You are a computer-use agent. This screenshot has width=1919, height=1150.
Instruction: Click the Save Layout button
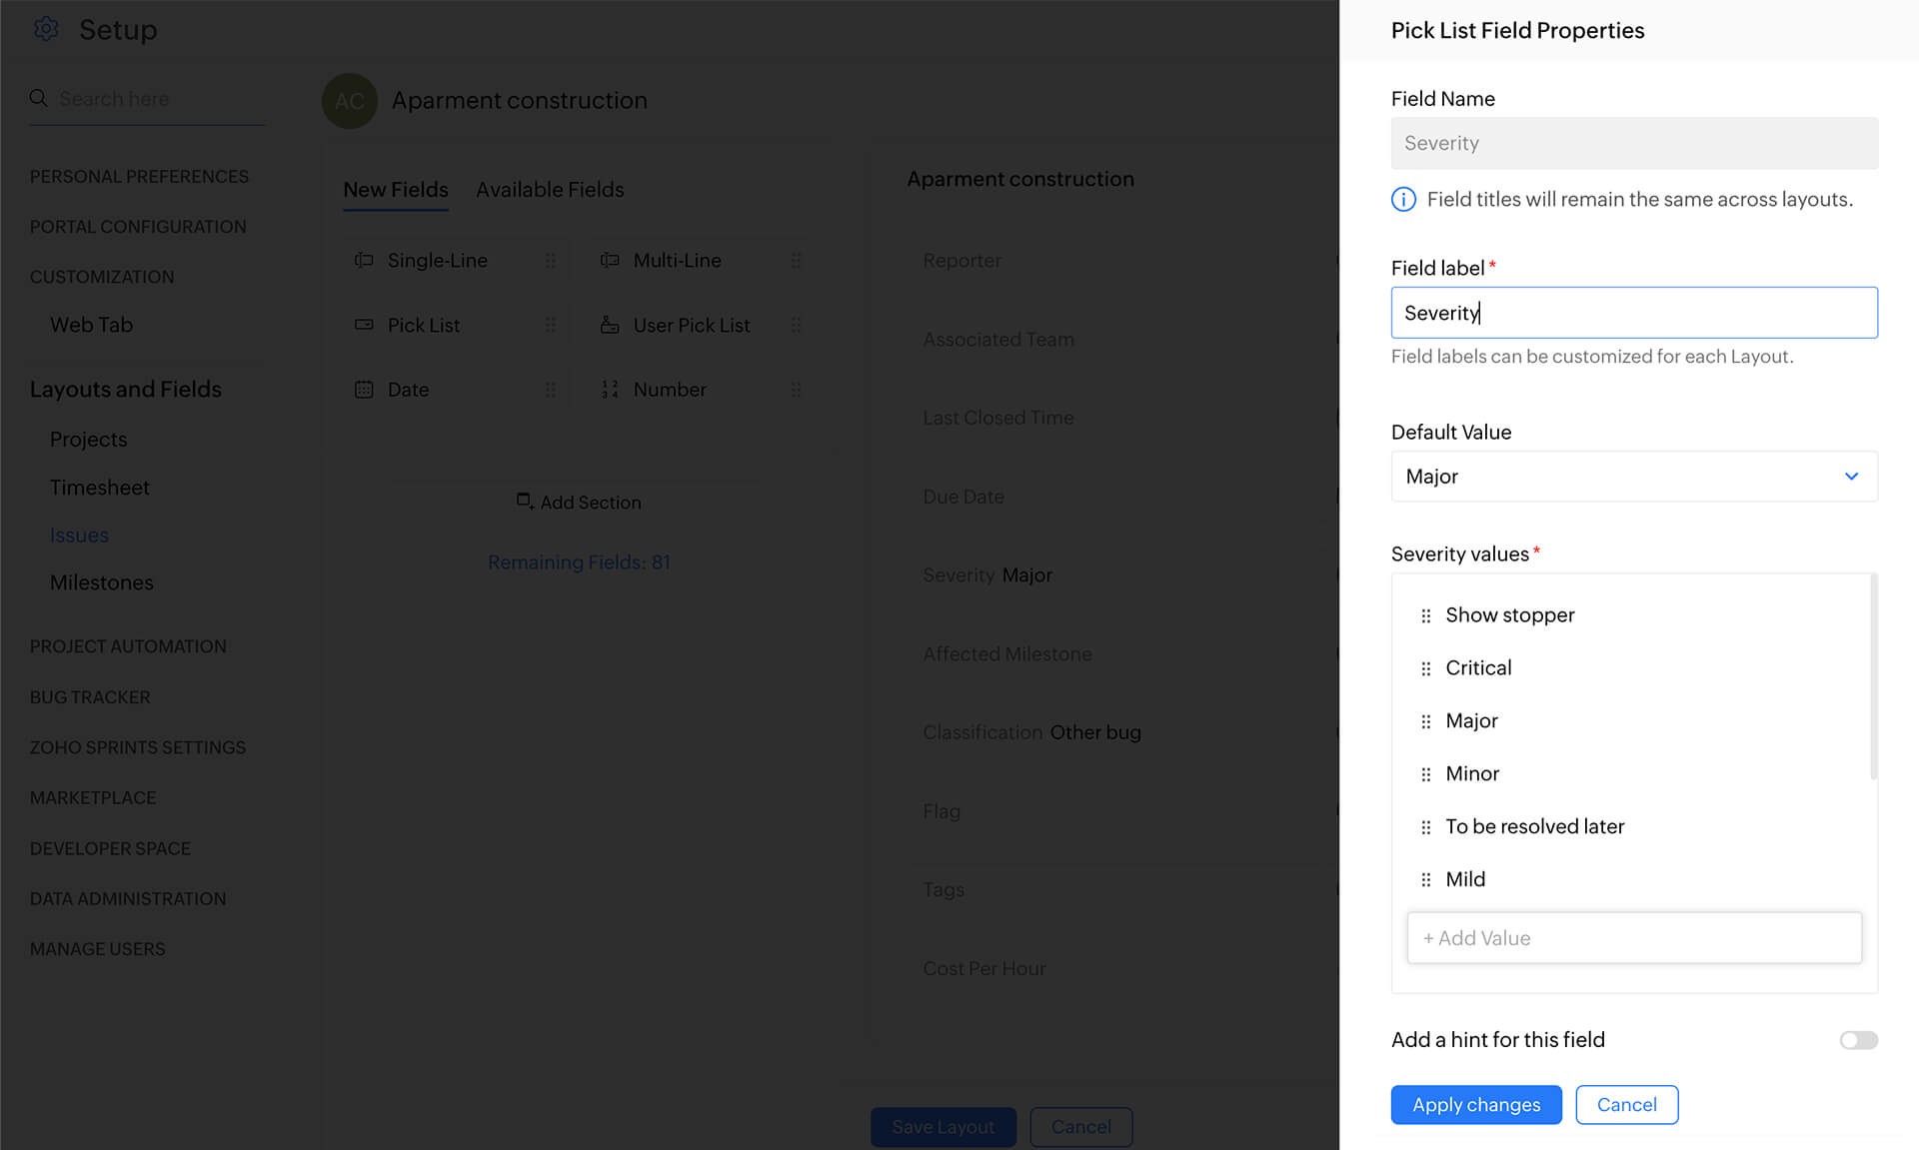[x=943, y=1127]
